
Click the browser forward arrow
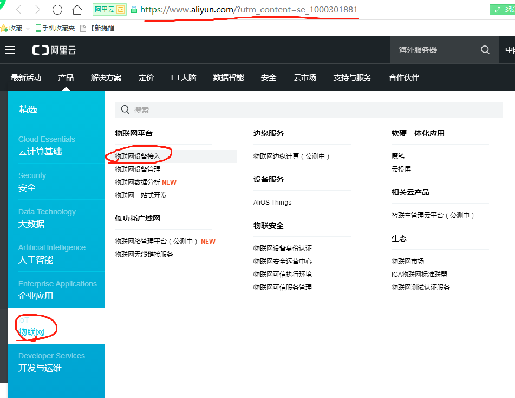click(37, 10)
